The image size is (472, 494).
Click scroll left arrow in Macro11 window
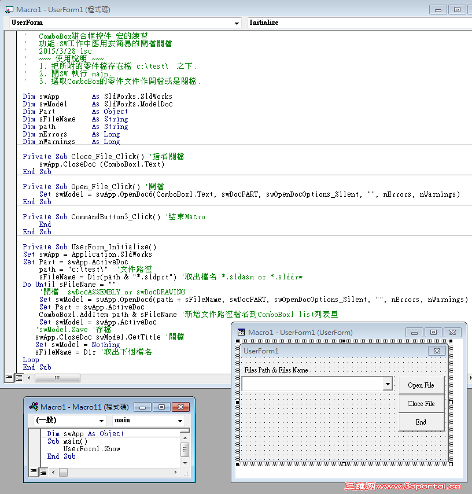53,472
